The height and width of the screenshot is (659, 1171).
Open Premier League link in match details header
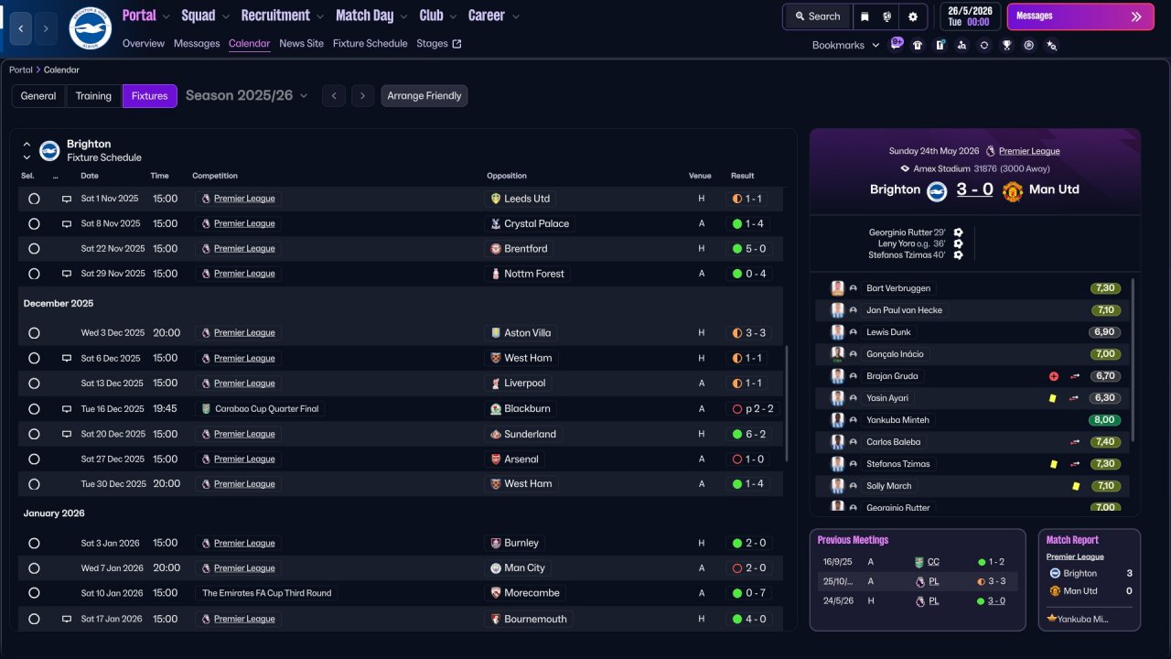pos(1029,151)
